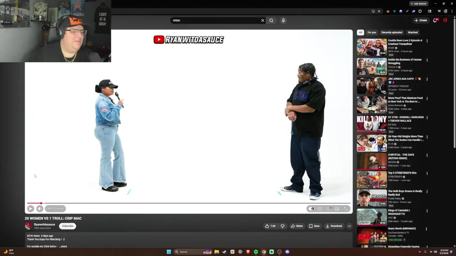Screen dimensions: 456x256
Task: Show hidden system tray icons chevron
Action: coord(419,252)
